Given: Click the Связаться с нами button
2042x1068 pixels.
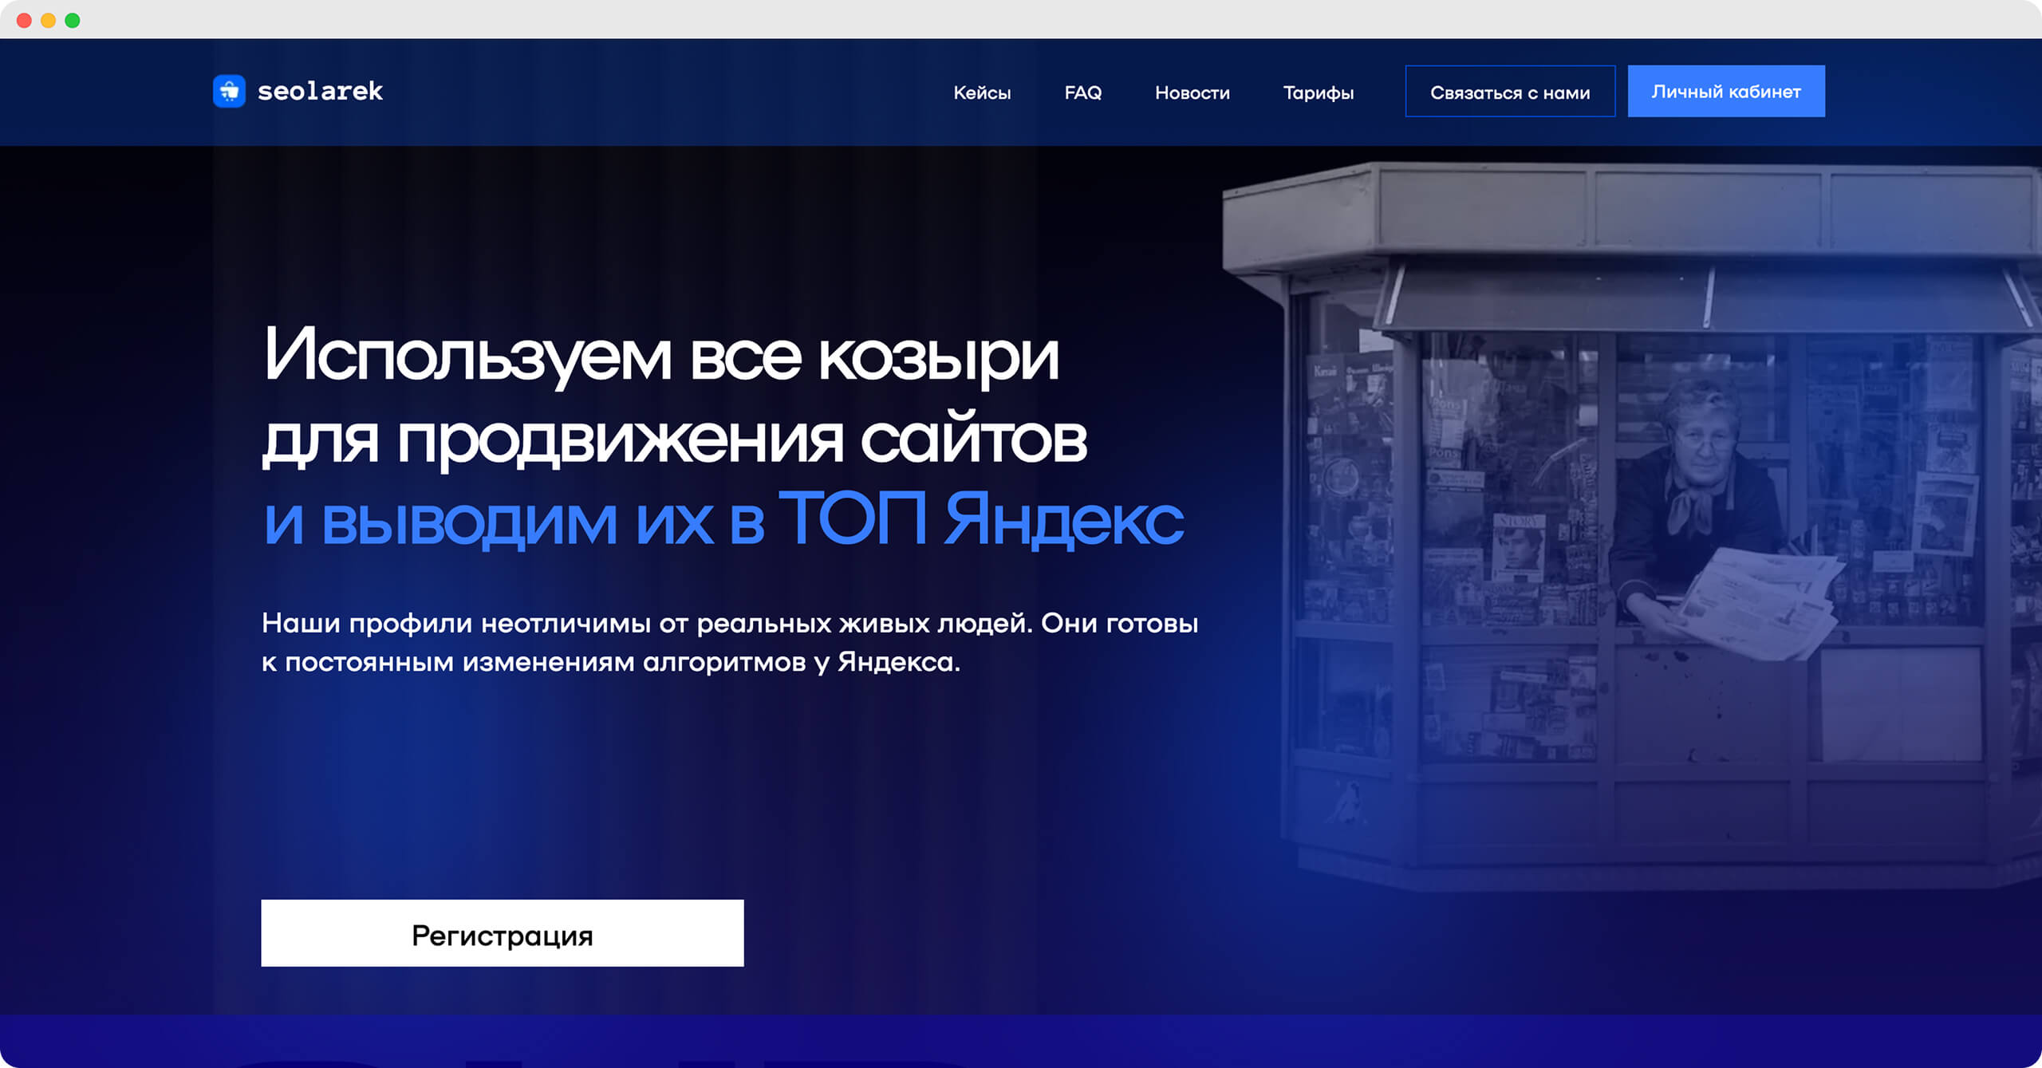Looking at the screenshot, I should click(1510, 92).
